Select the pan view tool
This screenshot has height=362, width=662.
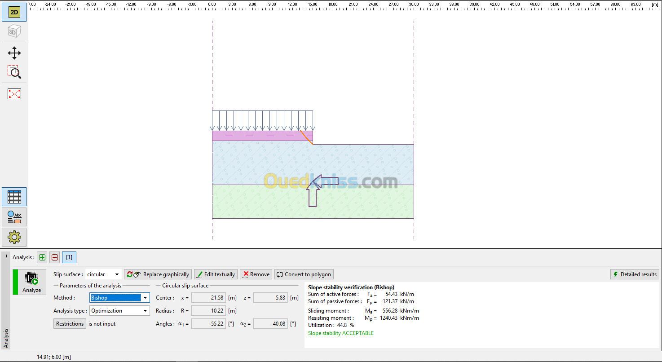coord(14,53)
